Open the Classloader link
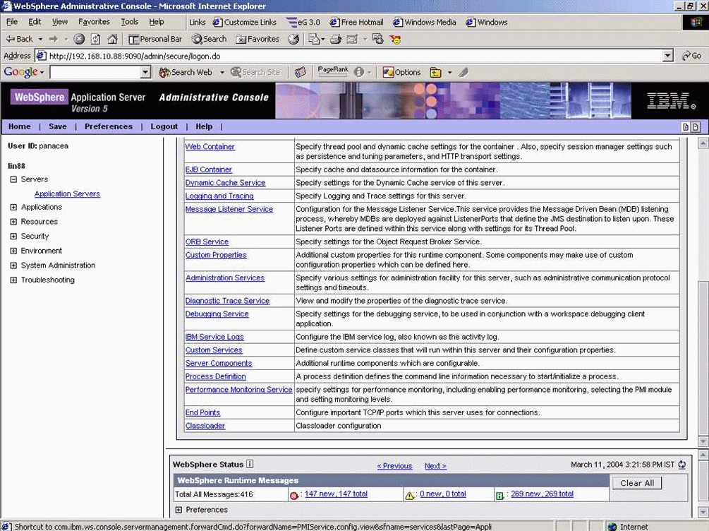Screen dimensions: 709x531 click(x=205, y=426)
